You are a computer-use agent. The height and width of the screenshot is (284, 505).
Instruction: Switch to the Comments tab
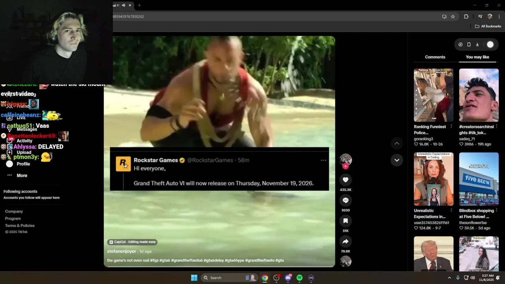[x=435, y=57]
